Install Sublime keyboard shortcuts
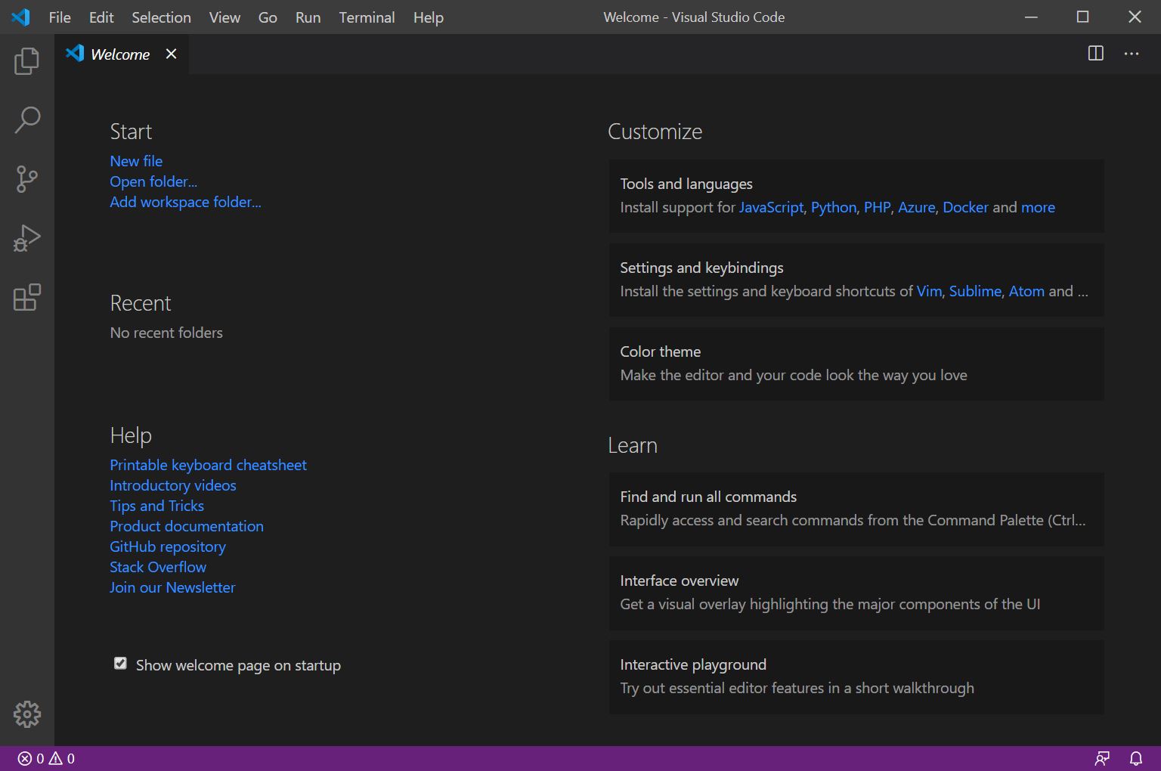Image resolution: width=1161 pixels, height=771 pixels. 975,291
